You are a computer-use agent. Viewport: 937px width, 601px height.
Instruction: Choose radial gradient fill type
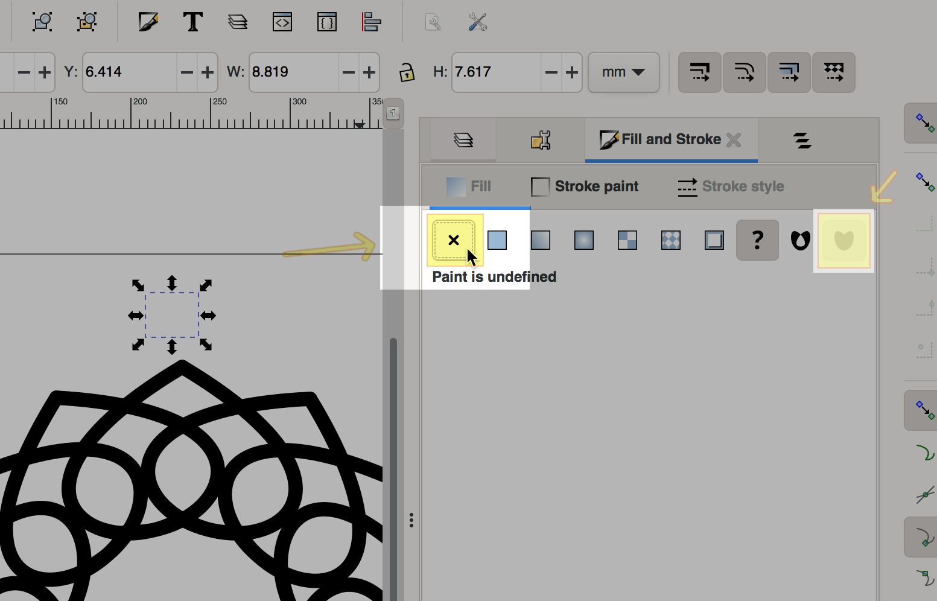click(584, 240)
